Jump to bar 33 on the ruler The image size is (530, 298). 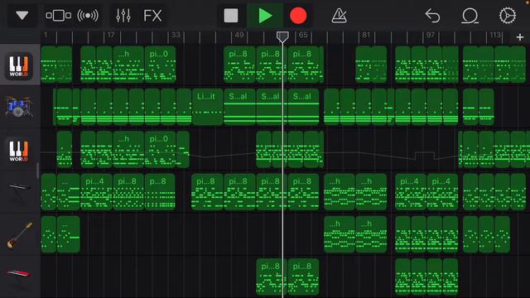click(x=176, y=35)
